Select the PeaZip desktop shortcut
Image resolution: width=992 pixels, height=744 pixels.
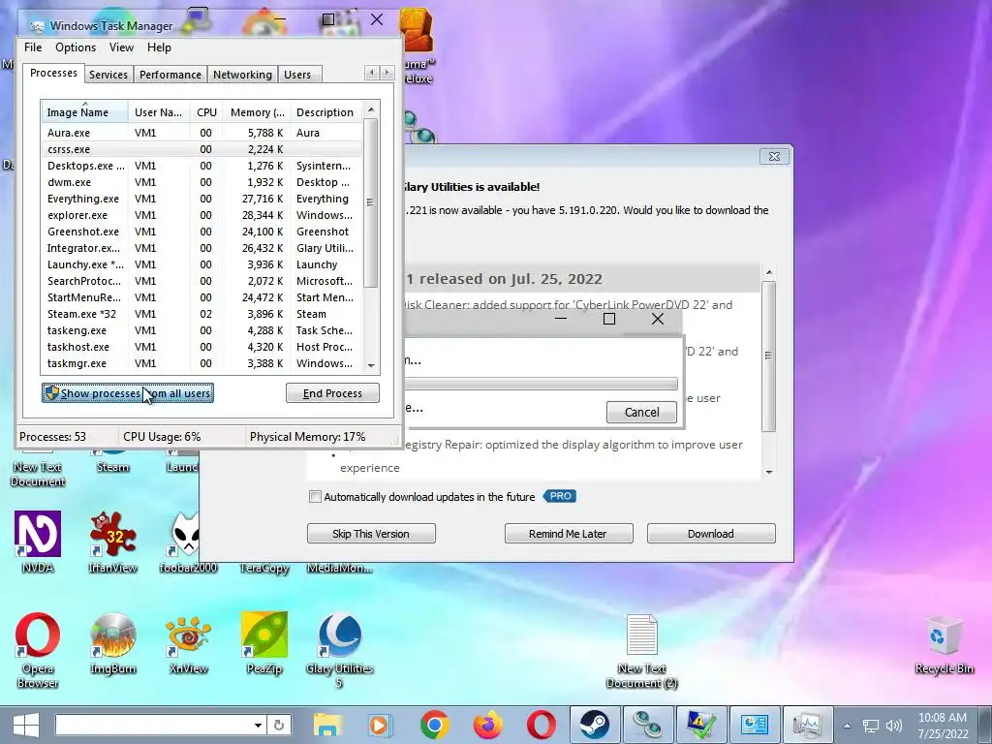(x=264, y=643)
